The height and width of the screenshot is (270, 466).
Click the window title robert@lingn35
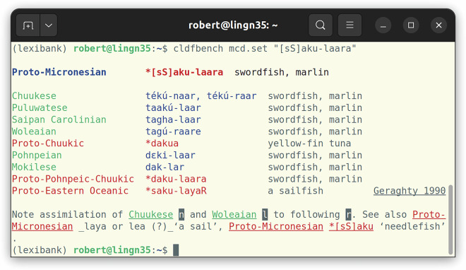233,25
